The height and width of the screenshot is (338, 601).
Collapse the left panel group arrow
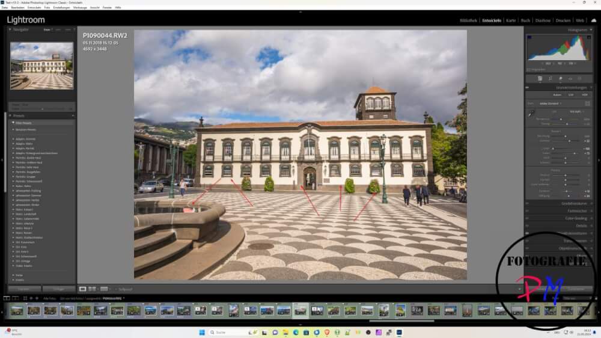pyautogui.click(x=2, y=160)
